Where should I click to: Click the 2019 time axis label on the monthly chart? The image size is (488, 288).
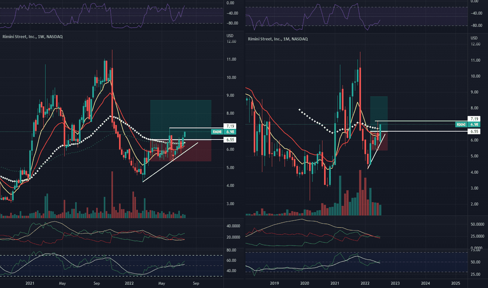(x=274, y=283)
